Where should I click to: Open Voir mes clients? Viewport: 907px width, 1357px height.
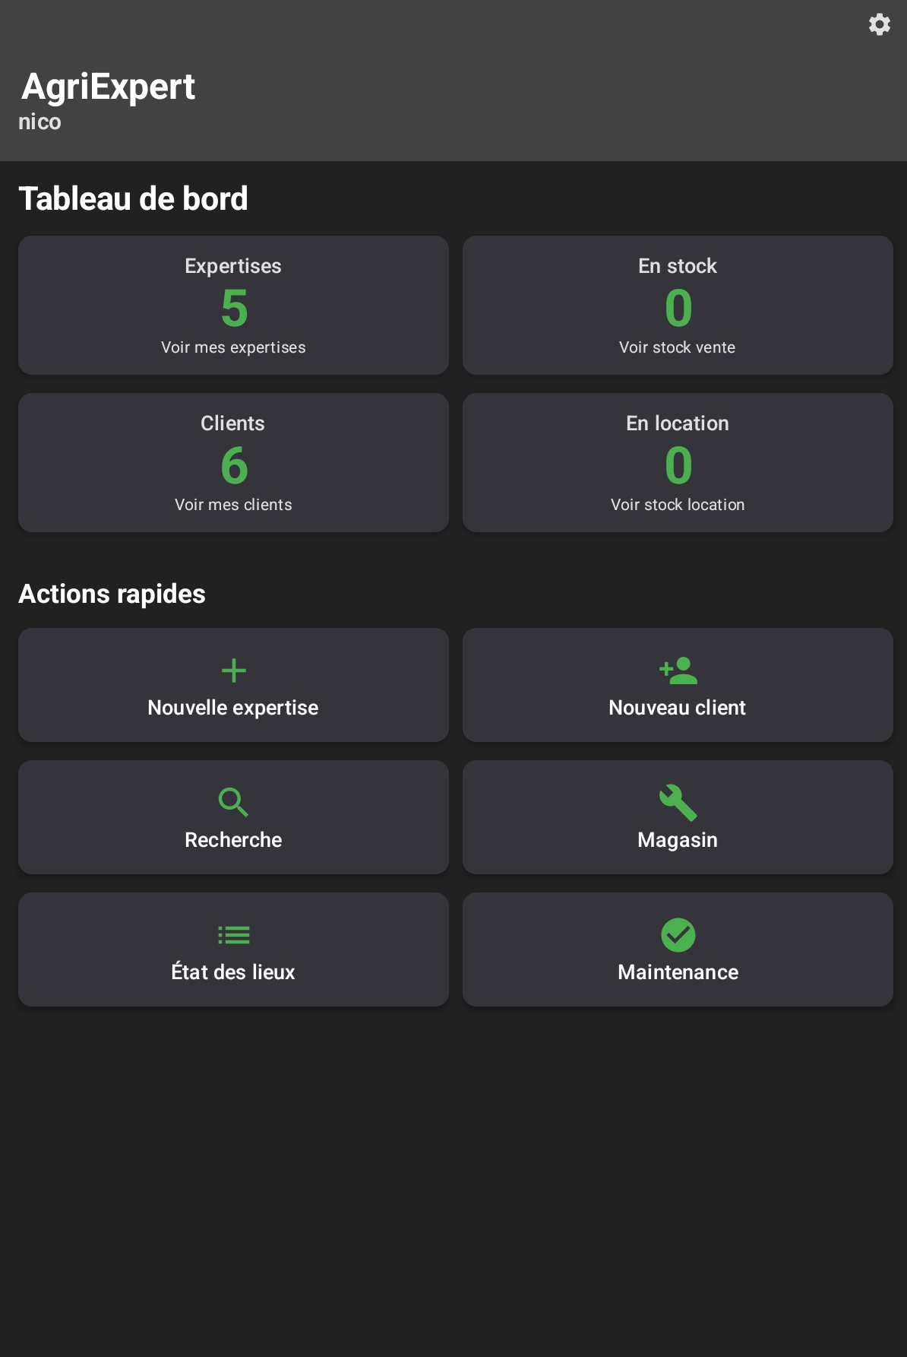[233, 504]
